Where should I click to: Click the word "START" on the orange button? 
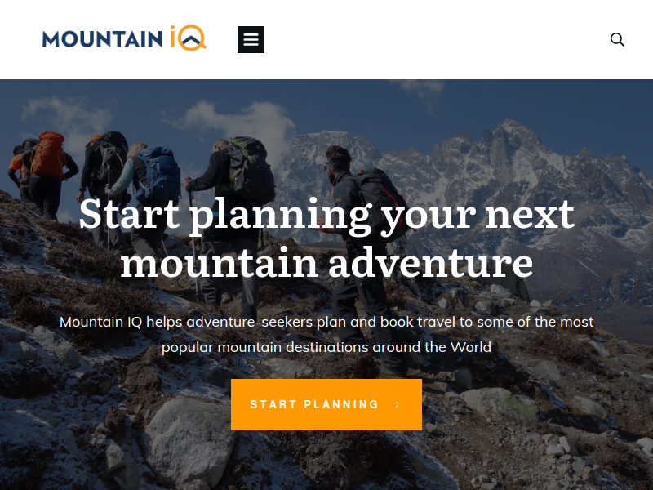click(273, 404)
